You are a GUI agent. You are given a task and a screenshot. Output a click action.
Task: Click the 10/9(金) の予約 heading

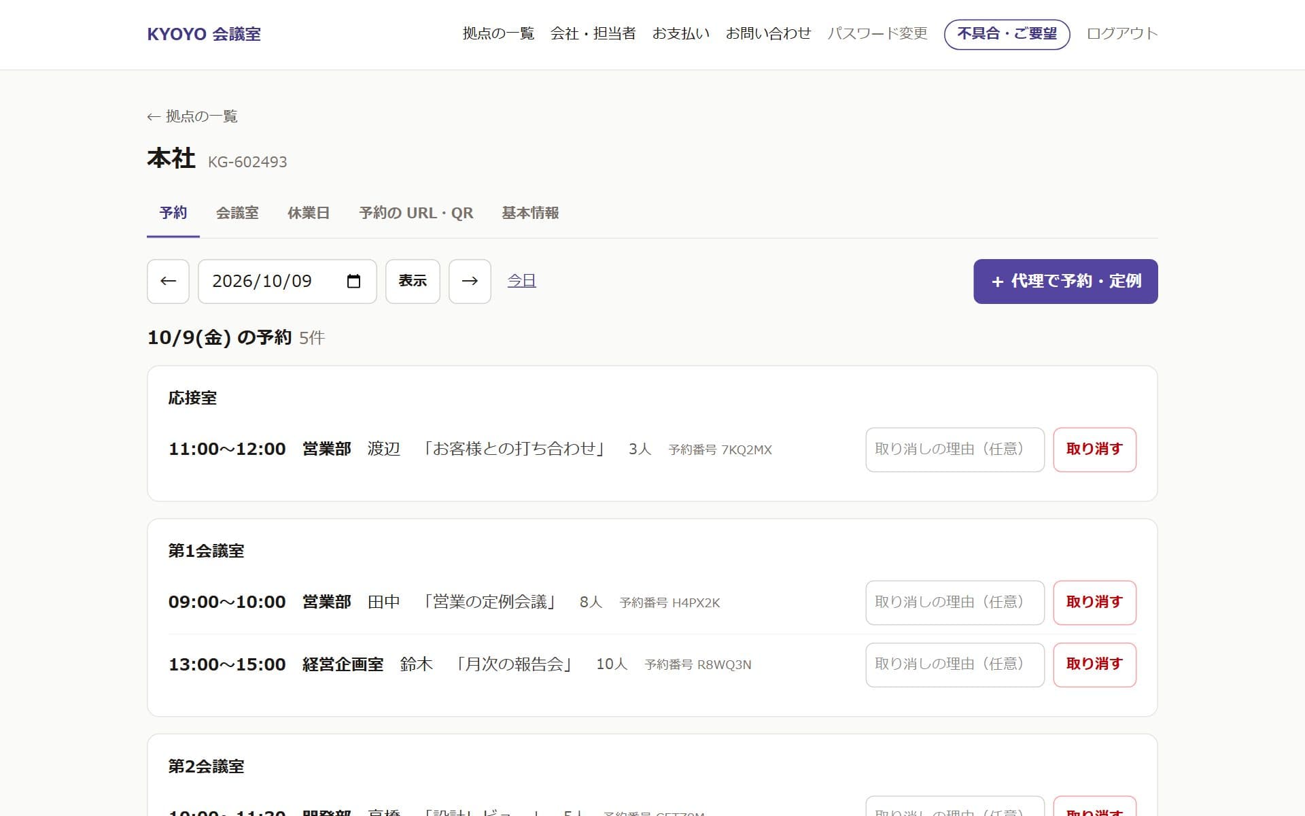tap(219, 337)
